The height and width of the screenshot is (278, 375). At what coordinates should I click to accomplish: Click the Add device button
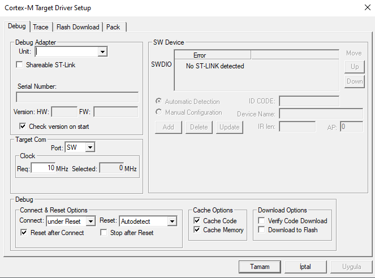pos(169,127)
